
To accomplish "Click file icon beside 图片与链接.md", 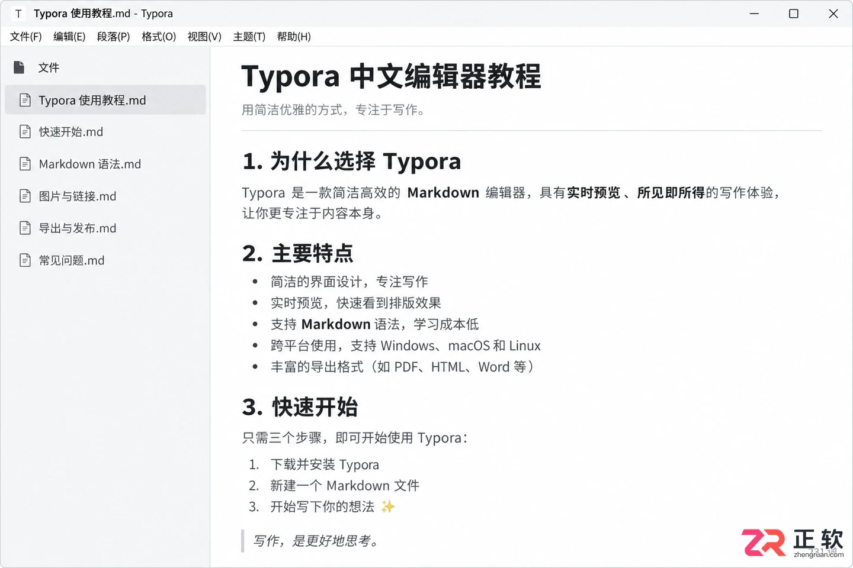I will click(x=25, y=196).
